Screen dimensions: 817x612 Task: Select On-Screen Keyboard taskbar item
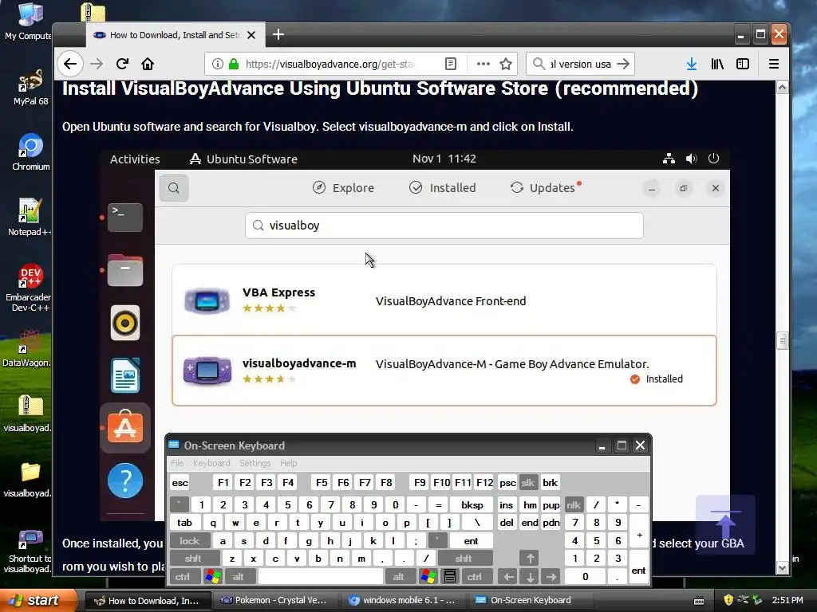pos(531,601)
